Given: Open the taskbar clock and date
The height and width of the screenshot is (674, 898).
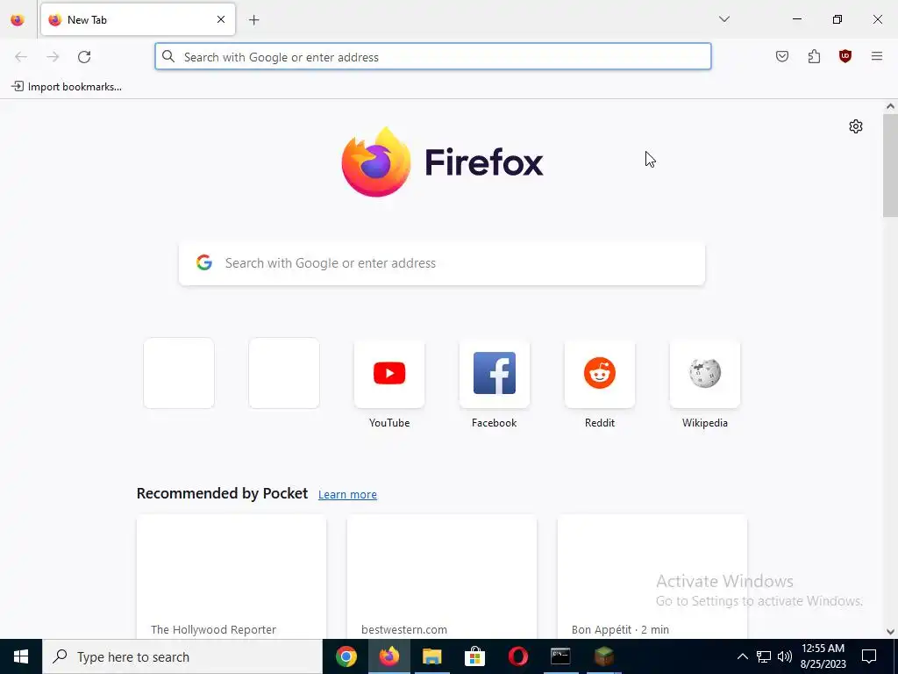Looking at the screenshot, I should pyautogui.click(x=823, y=656).
